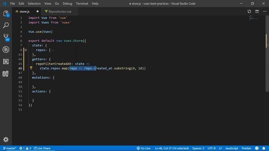Click 'Vuex.Store' on line 6
The height and width of the screenshot is (151, 269).
point(73,41)
